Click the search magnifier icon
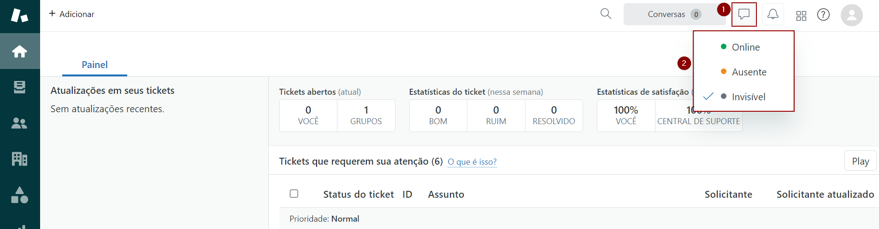This screenshot has width=879, height=229. (x=606, y=14)
